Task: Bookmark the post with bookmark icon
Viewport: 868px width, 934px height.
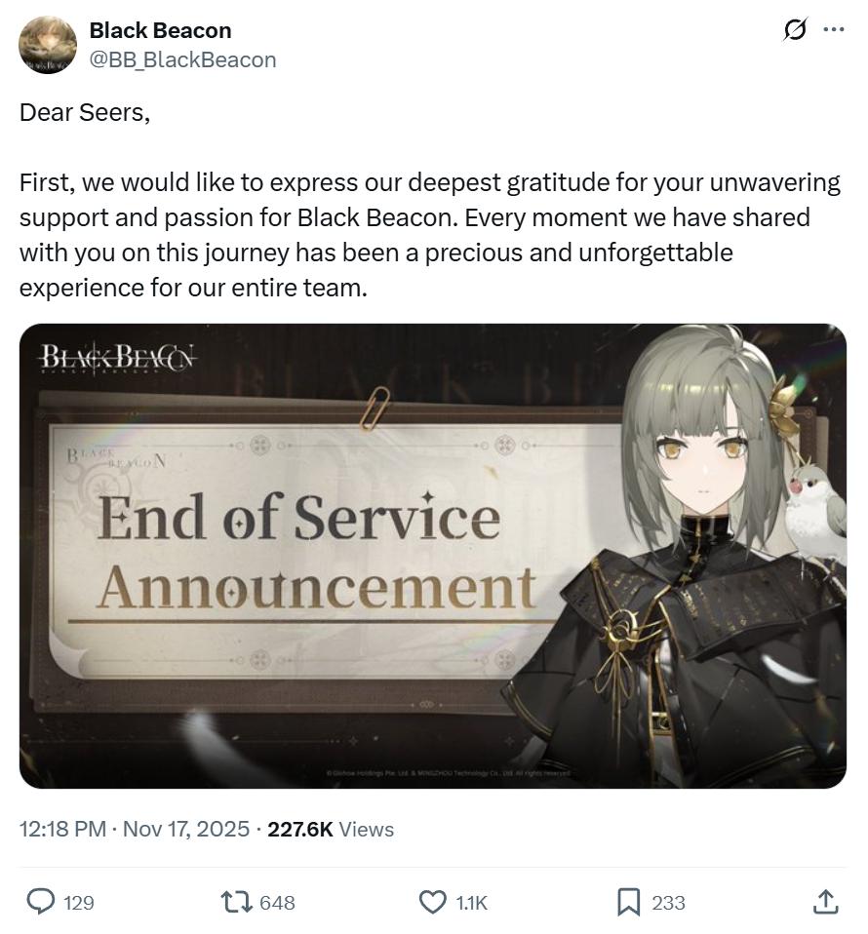Action: 628,902
